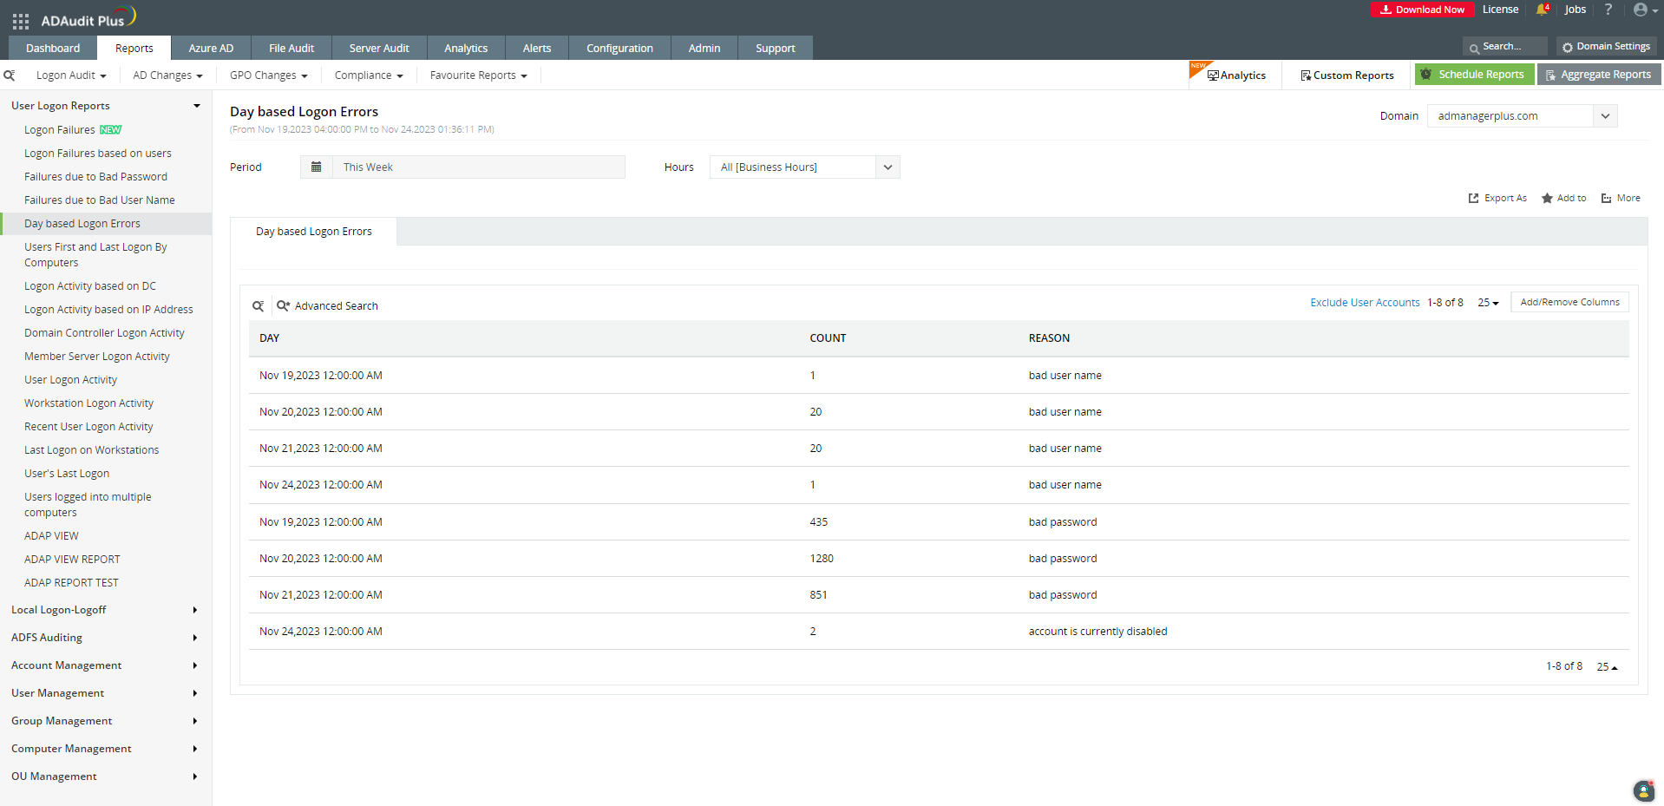Click the notifications bell icon
The width and height of the screenshot is (1664, 806).
point(1542,10)
